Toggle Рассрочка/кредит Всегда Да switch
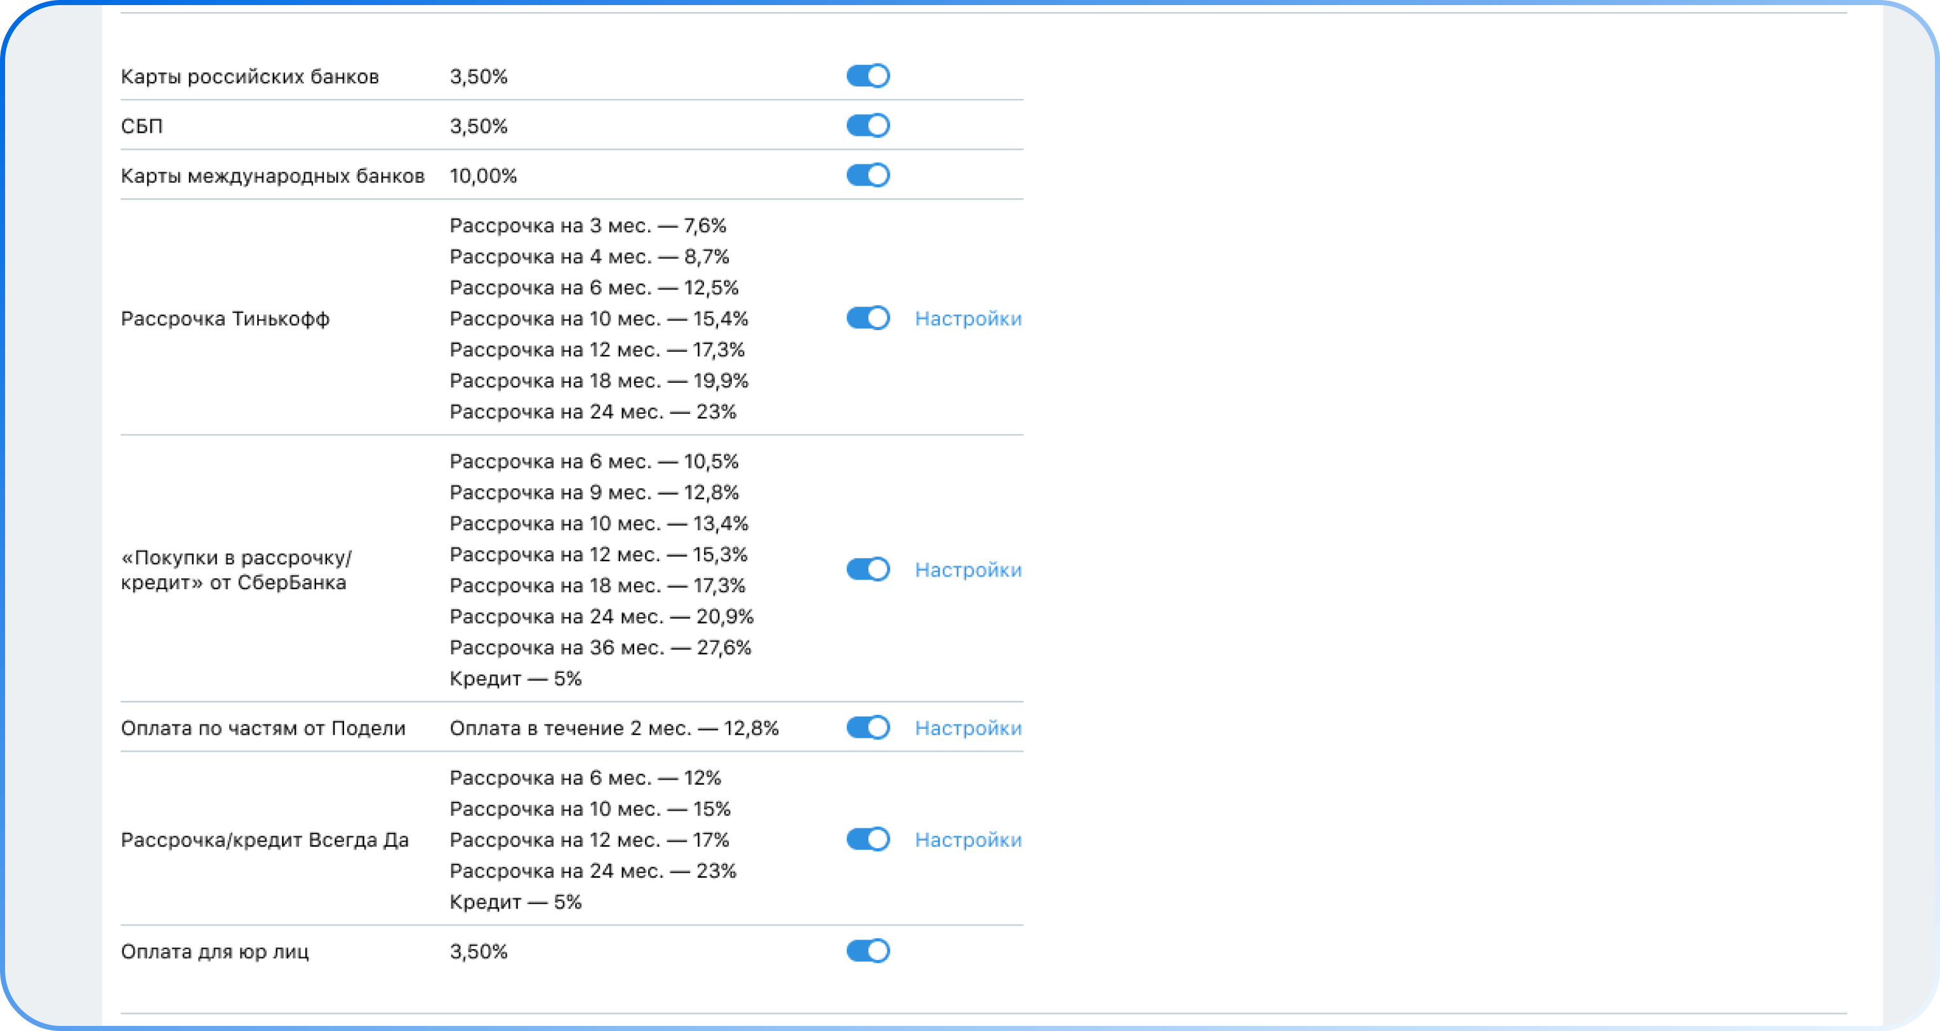This screenshot has width=1940, height=1031. [x=868, y=839]
